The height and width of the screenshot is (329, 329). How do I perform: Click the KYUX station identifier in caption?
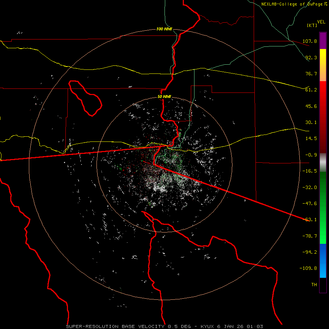point(208,326)
